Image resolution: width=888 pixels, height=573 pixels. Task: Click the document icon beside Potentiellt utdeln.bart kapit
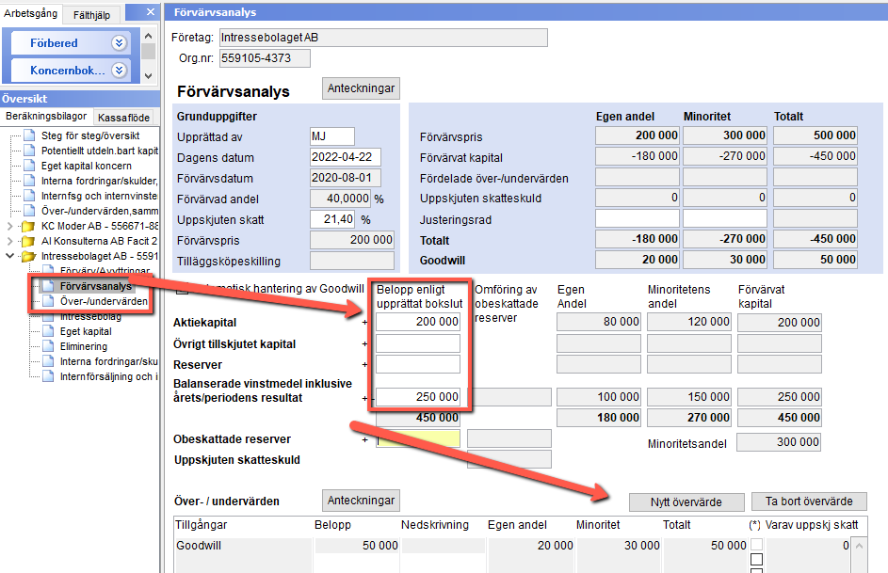[x=29, y=151]
